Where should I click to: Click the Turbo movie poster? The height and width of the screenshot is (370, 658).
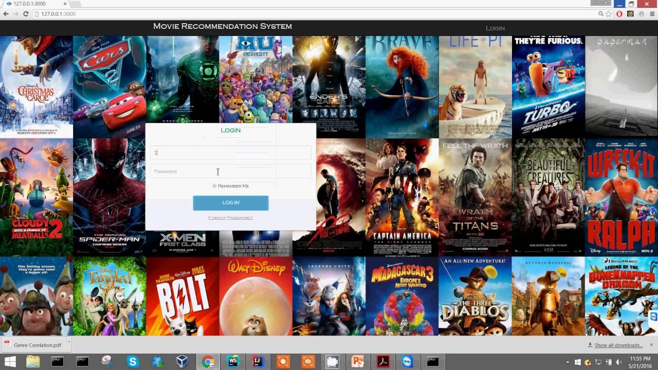coord(549,86)
